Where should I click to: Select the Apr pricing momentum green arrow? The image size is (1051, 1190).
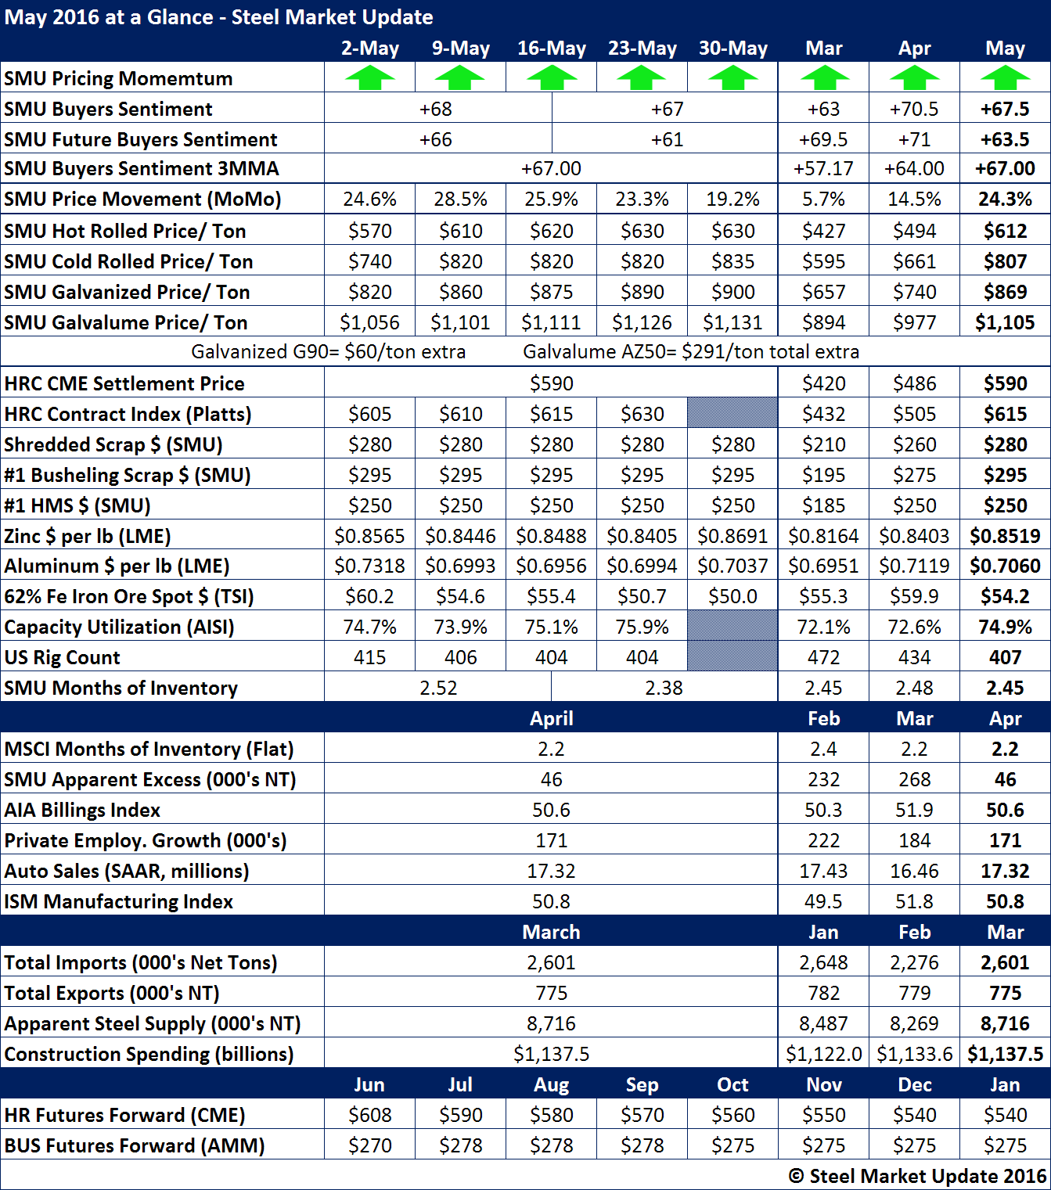coord(914,78)
